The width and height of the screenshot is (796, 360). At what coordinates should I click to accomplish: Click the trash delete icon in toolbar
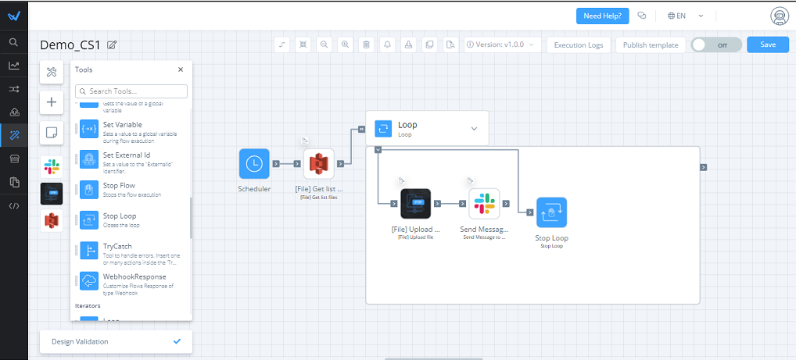coord(366,45)
